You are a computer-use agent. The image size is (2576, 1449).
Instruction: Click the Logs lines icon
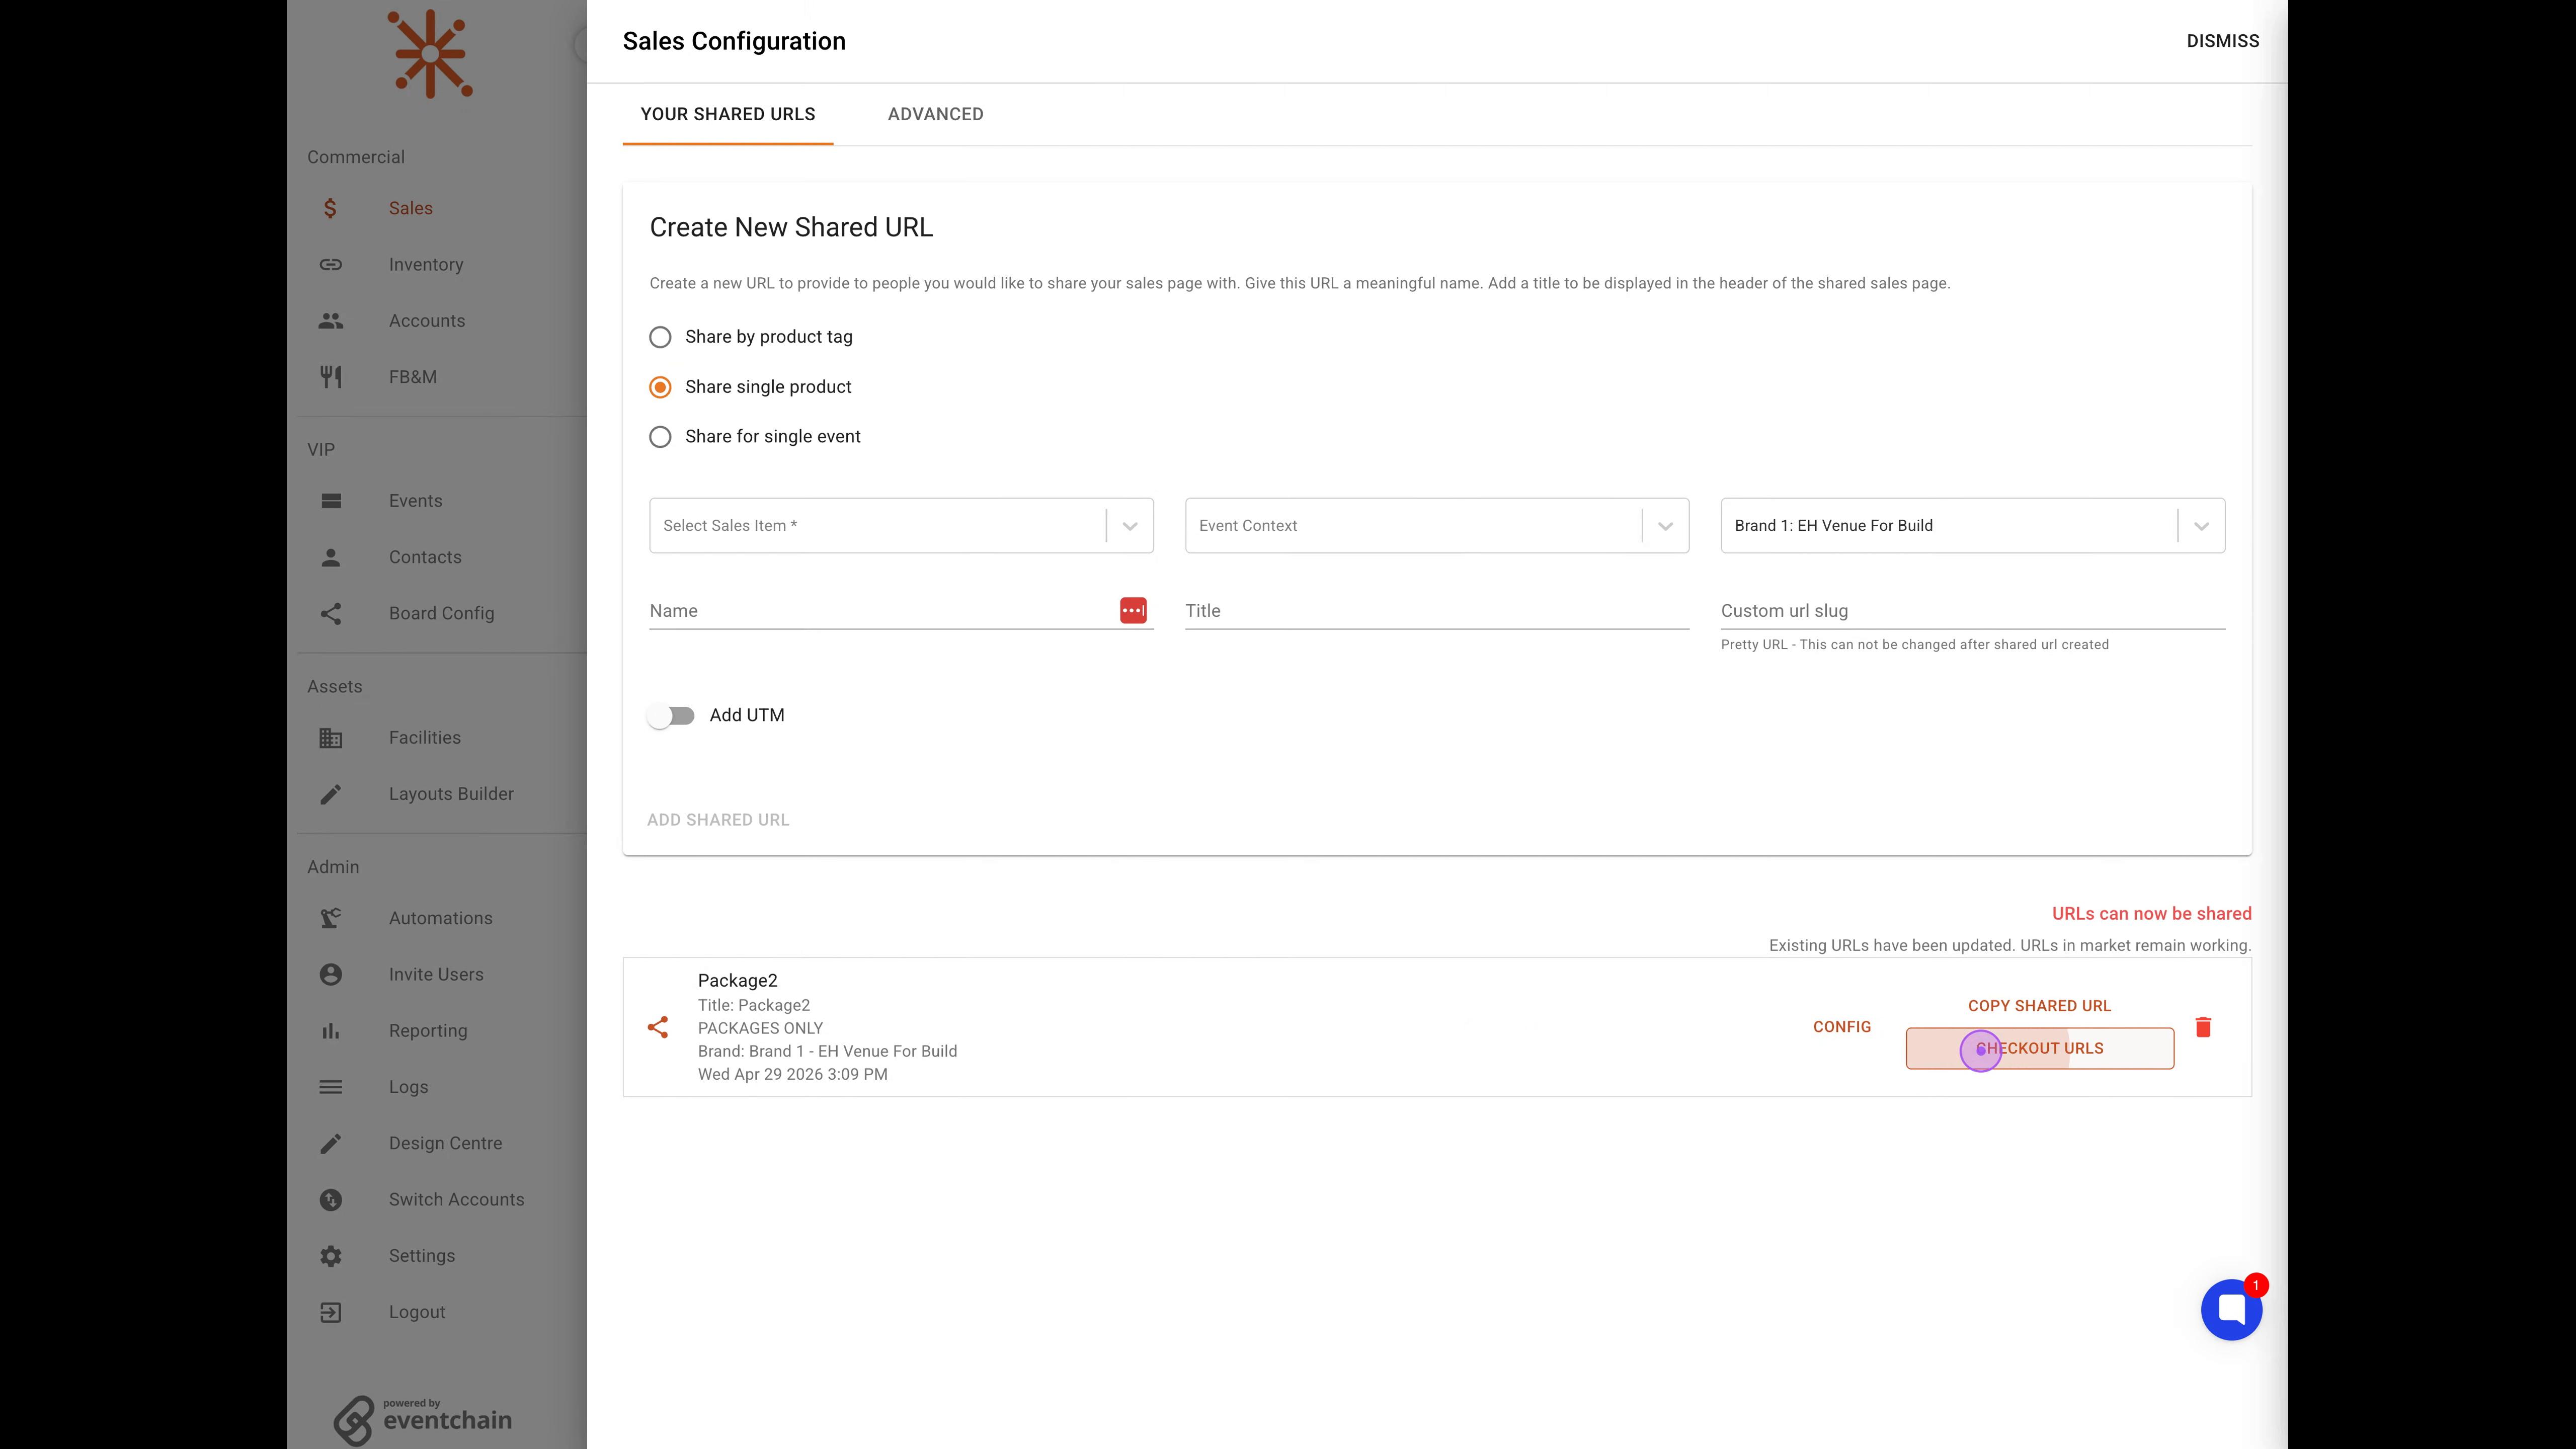(331, 1087)
